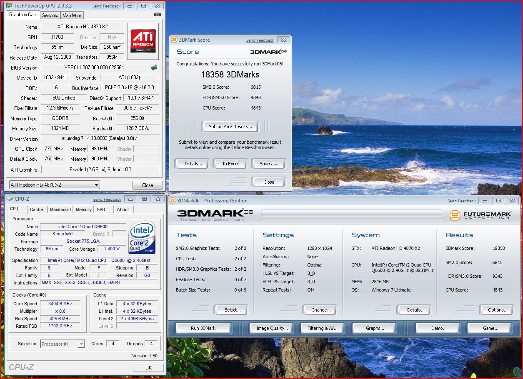The width and height of the screenshot is (523, 379).
Task: Open the Mainboard tab in CPU-Z
Action: click(x=60, y=209)
